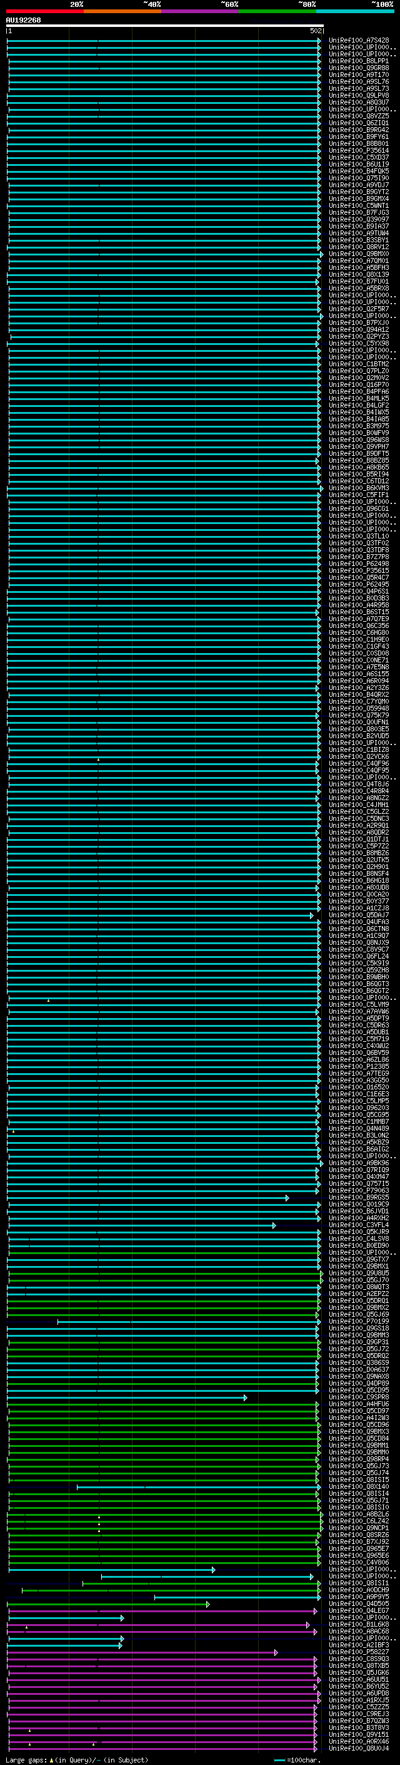Select hit label UniRef100_C9REJ3
Screen dimensions: 400x1765
coord(359,1714)
